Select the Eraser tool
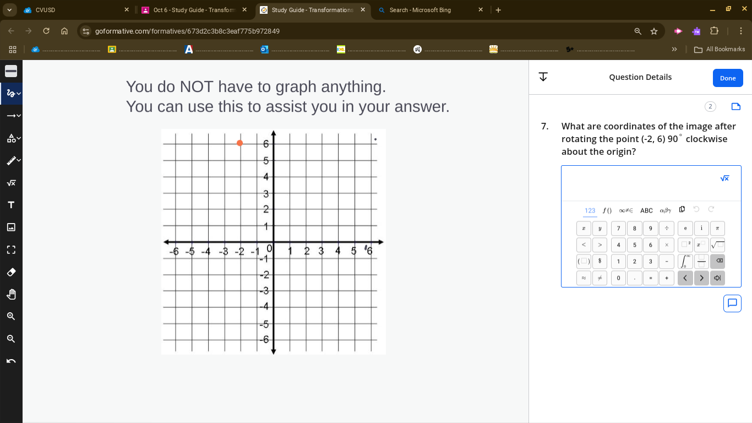The image size is (752, 423). pos(10,272)
